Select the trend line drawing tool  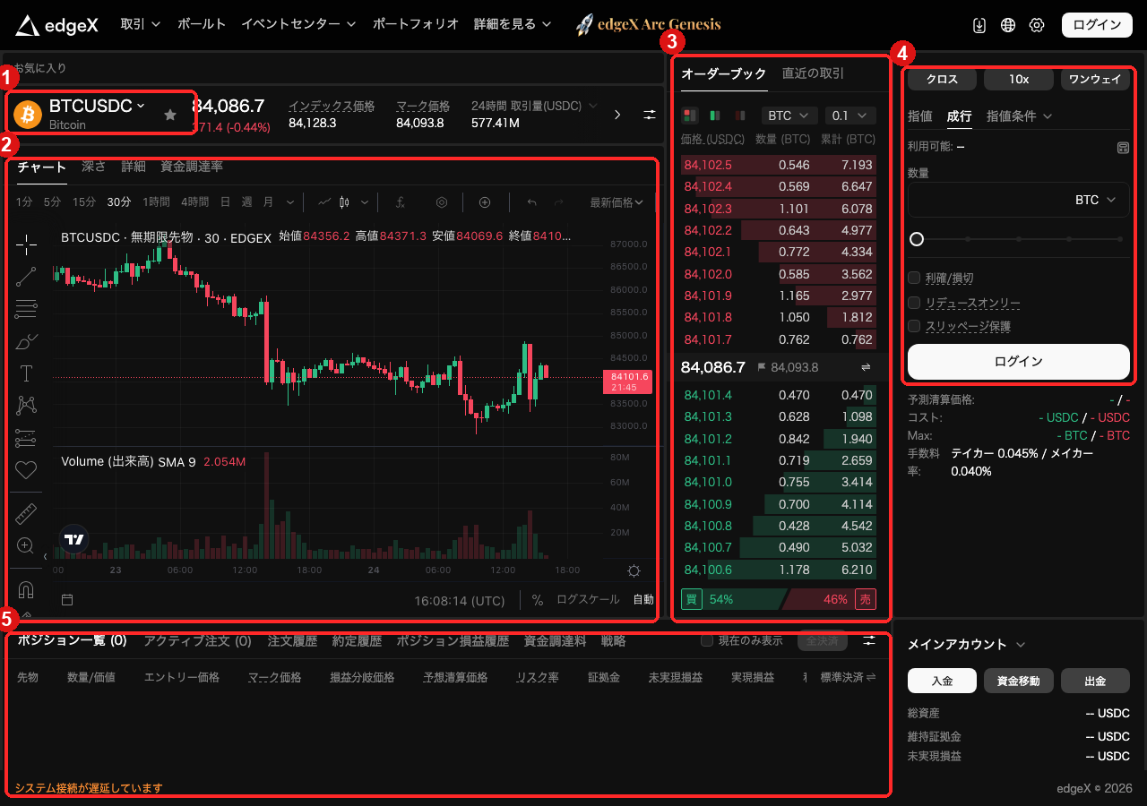26,277
